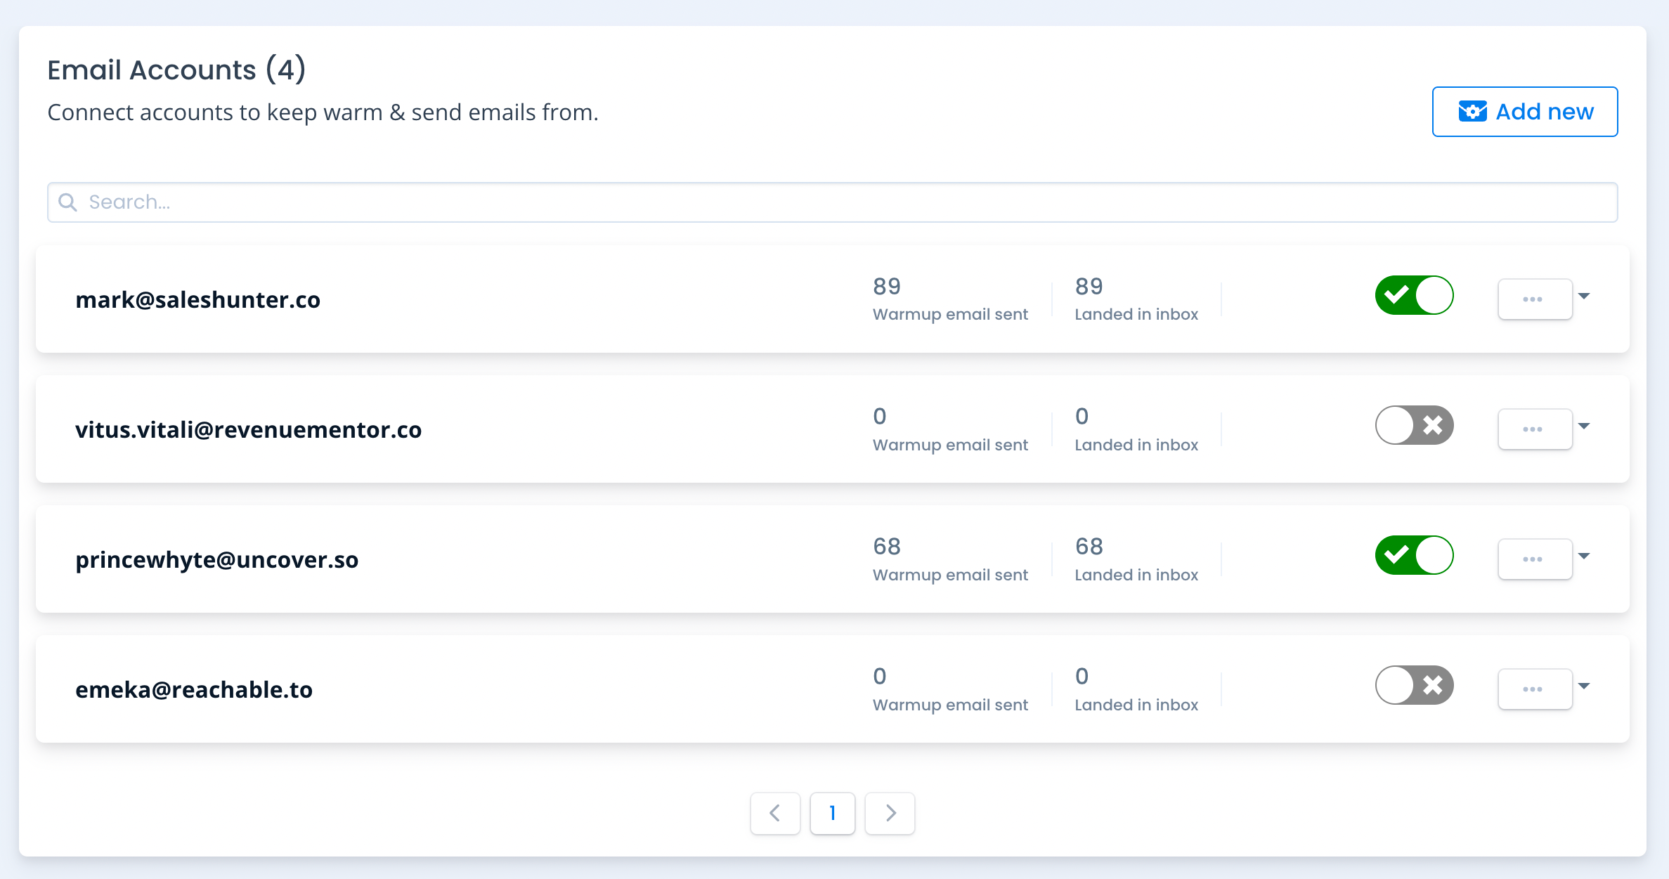Open the princewhyte@uncover.so account
The image size is (1669, 879).
pos(216,560)
